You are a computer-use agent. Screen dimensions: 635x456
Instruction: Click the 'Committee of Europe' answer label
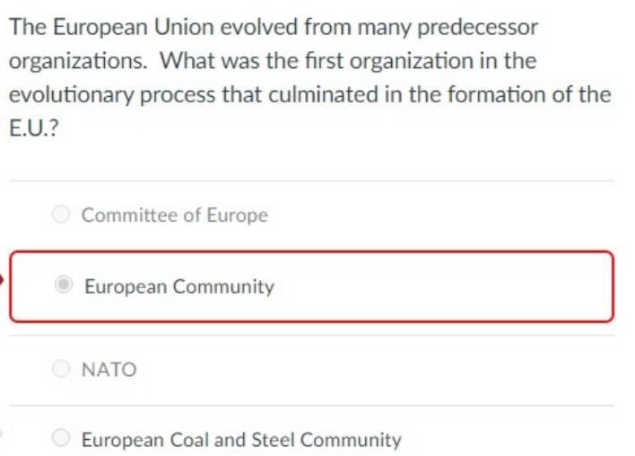(x=175, y=215)
